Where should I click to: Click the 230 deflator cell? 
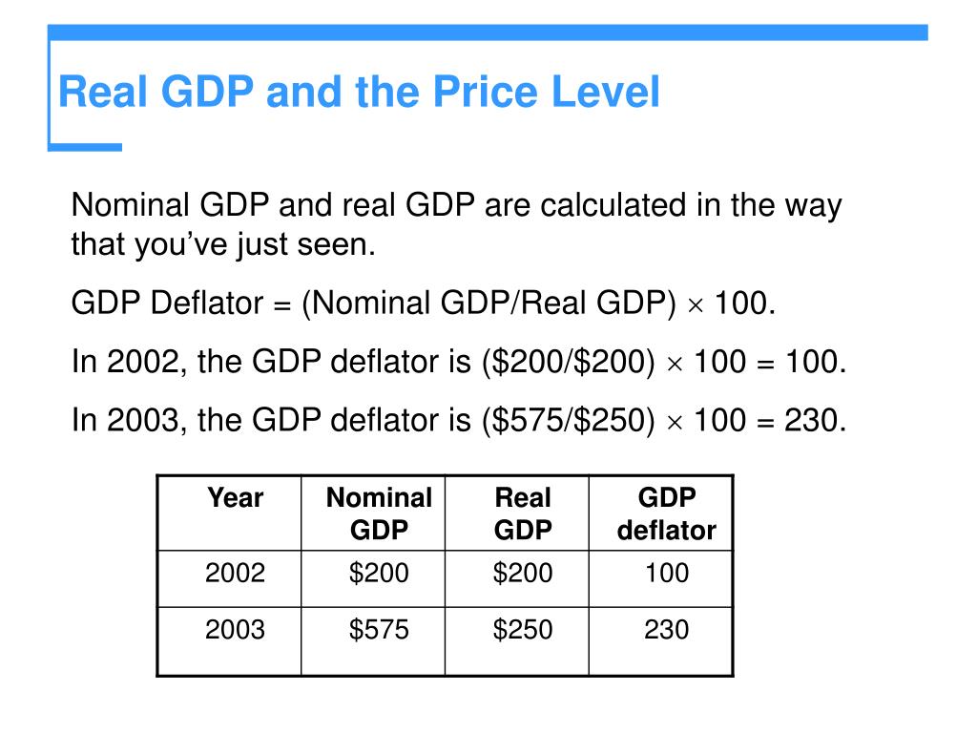660,640
